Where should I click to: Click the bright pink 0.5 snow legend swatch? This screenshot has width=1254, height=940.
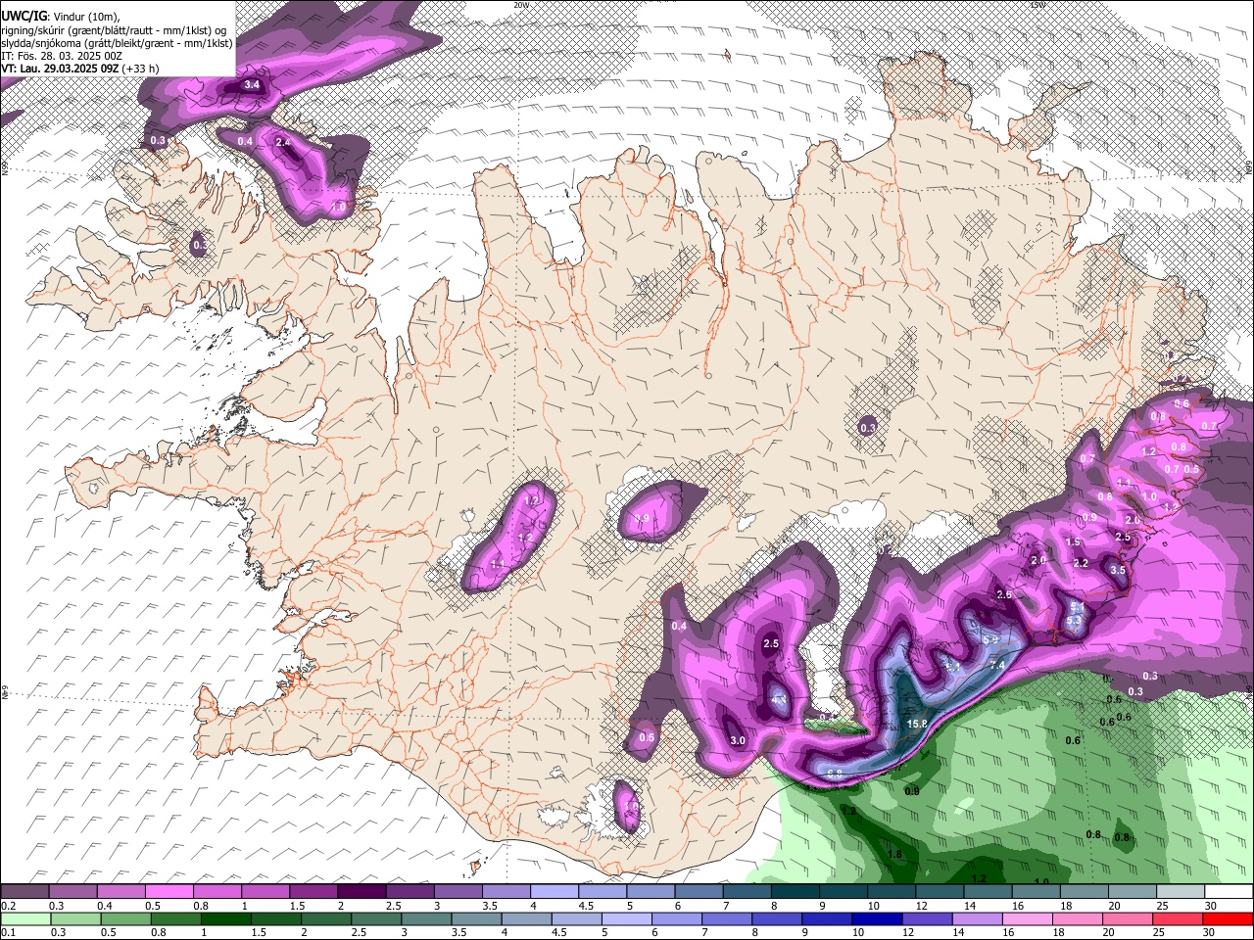(x=169, y=892)
